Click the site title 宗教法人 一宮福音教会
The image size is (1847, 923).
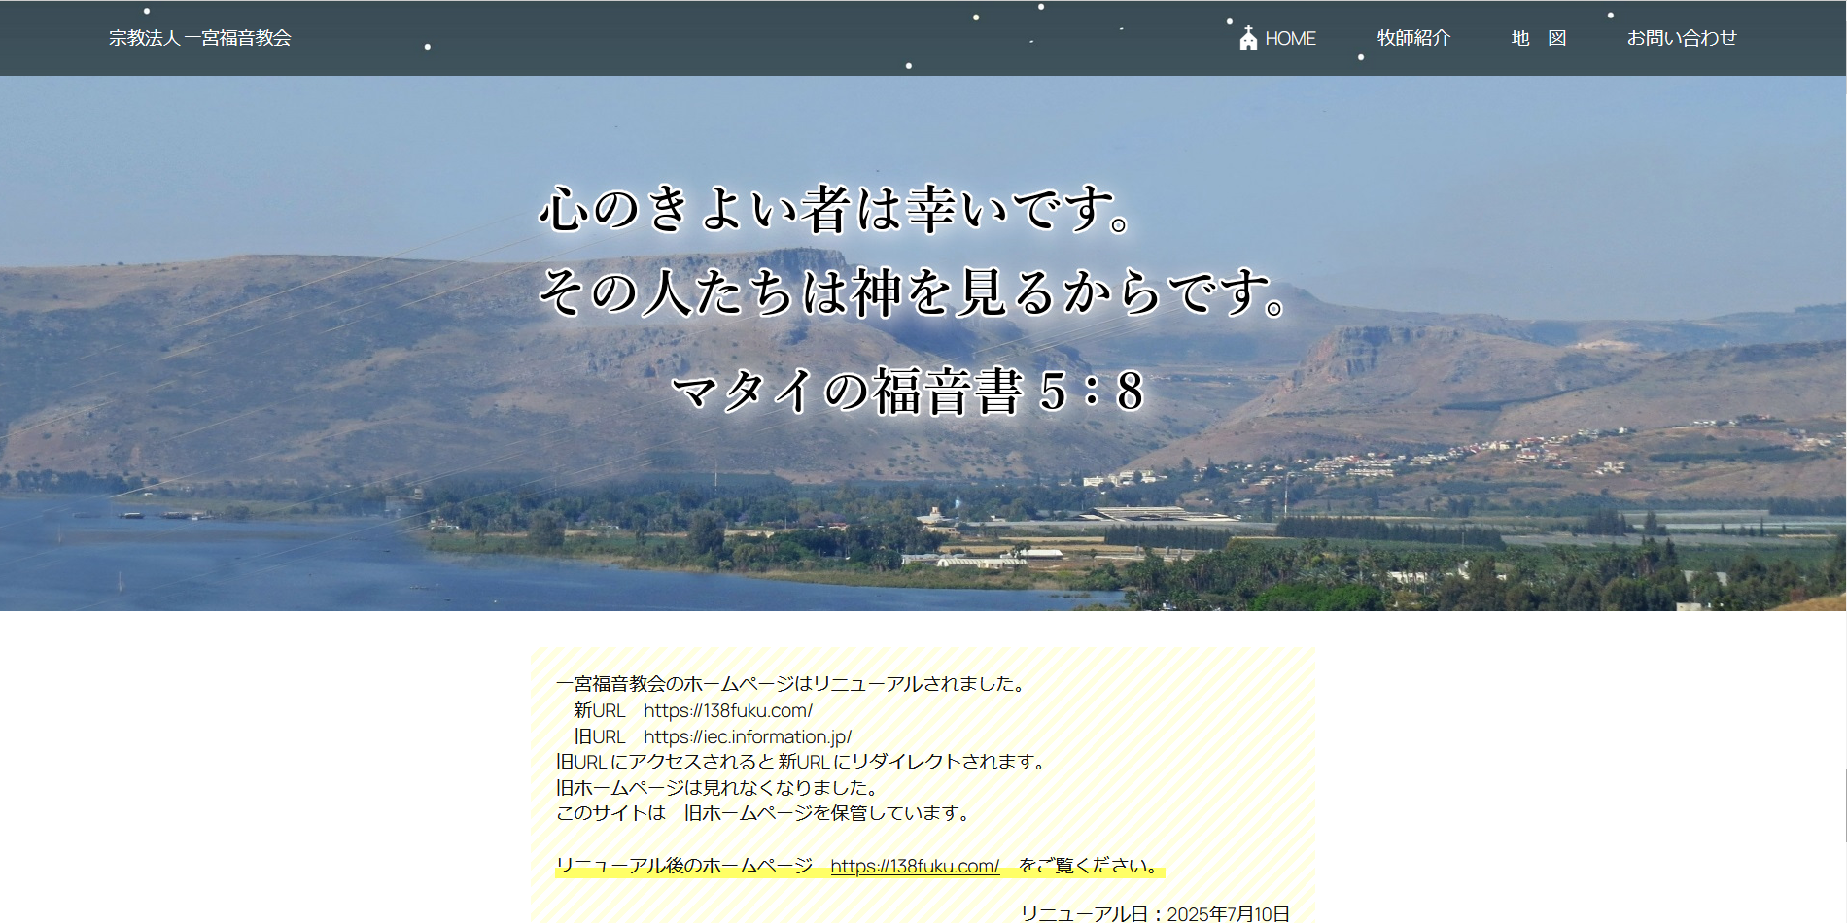(199, 38)
